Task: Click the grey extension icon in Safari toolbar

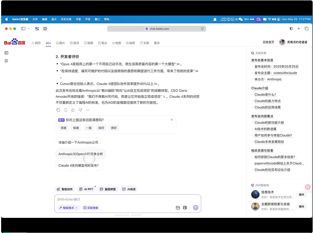Action: pos(45,28)
